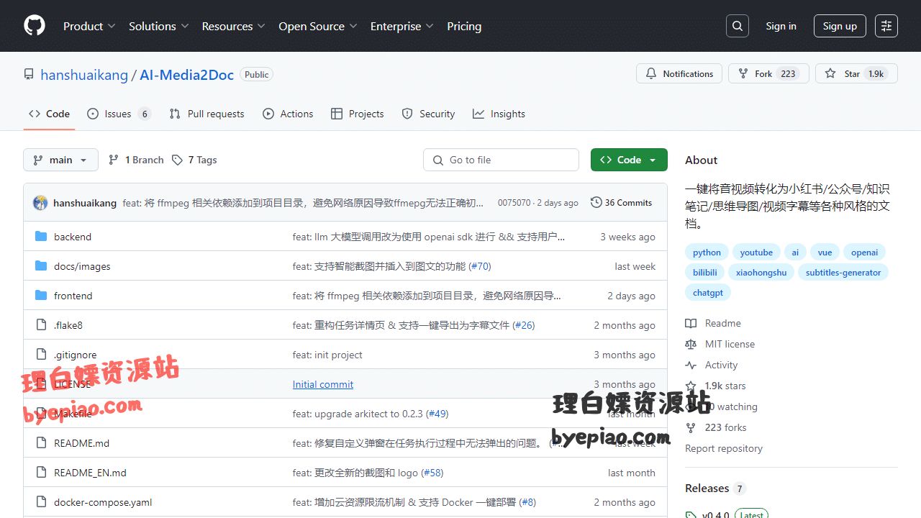Click the bell icon in Notifications
The width and height of the screenshot is (921, 518).
[651, 73]
